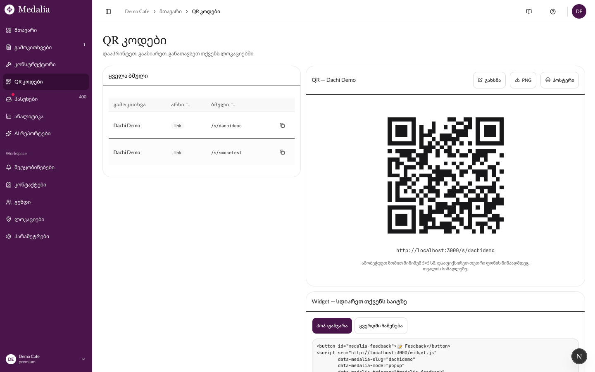Copy the /s/smoketest link
The height and width of the screenshot is (372, 595).
click(282, 152)
